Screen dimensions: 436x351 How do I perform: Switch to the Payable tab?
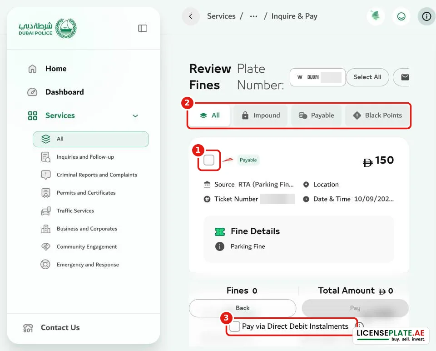pos(316,115)
